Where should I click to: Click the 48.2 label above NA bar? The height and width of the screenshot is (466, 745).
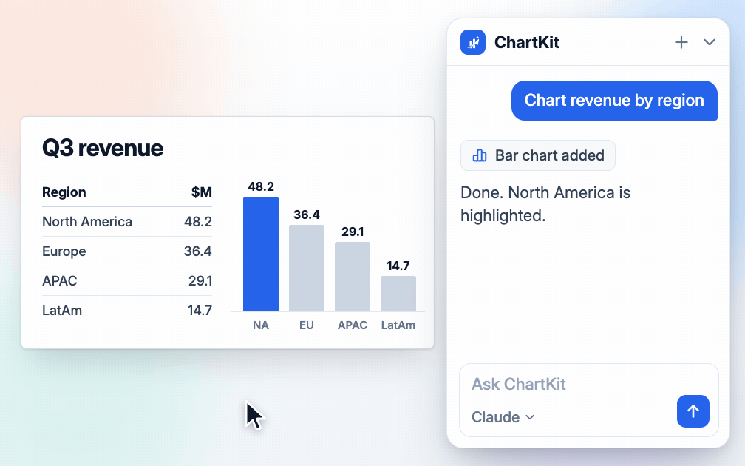pos(261,186)
